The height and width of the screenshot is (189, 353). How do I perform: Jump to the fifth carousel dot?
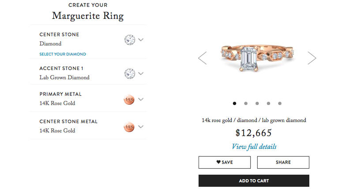coord(280,104)
